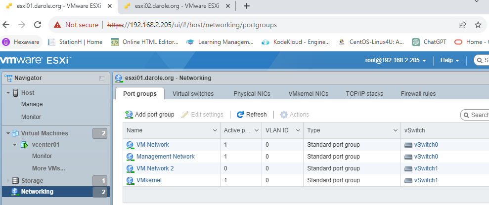The width and height of the screenshot is (489, 205).
Task: Click vSwitch0 link in Management Network row
Action: (x=426, y=157)
